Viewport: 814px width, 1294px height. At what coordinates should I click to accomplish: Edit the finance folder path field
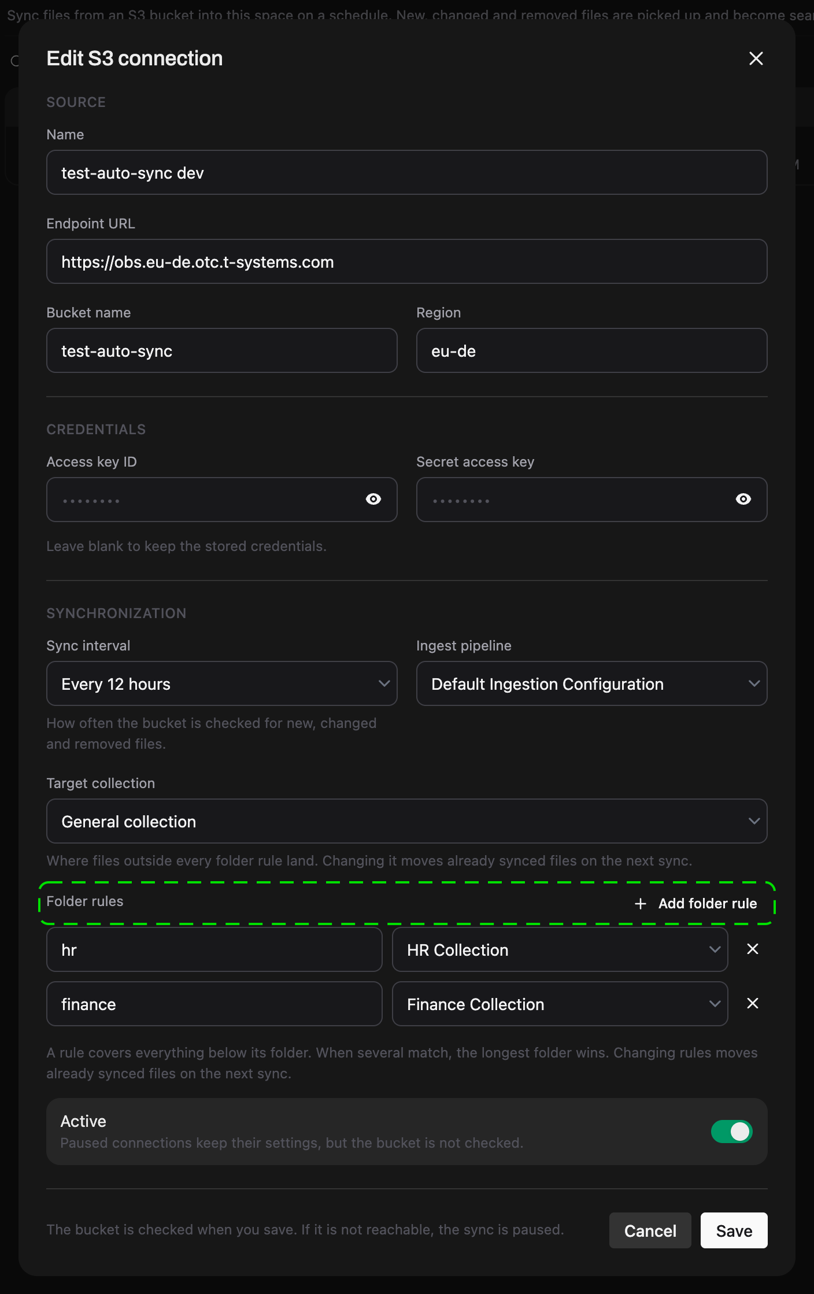click(214, 1004)
